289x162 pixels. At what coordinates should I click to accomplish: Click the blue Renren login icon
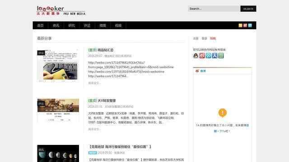215,56
